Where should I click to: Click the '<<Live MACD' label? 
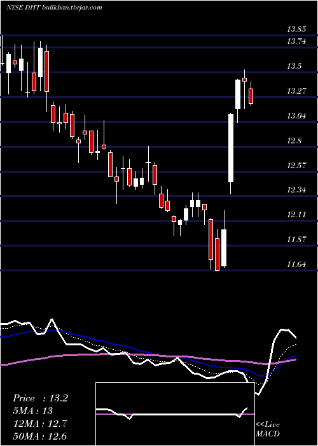[x=268, y=429]
